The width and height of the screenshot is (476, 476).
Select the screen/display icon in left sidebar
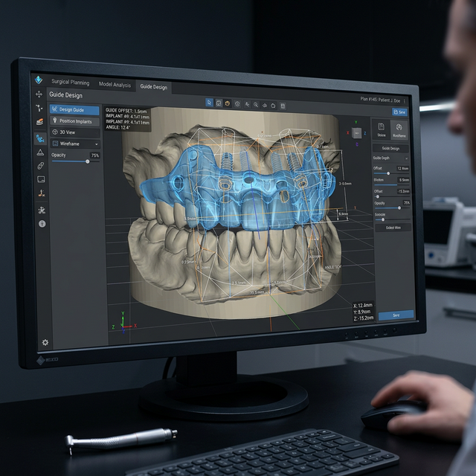41,179
